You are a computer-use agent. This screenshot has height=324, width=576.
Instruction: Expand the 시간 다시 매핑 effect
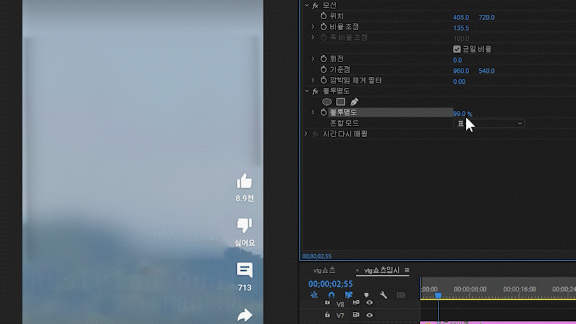[x=306, y=134]
